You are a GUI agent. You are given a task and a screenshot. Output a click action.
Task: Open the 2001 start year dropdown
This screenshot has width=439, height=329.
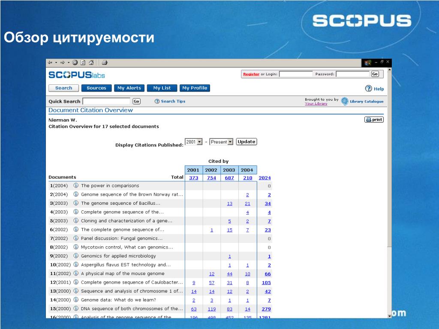click(x=193, y=142)
